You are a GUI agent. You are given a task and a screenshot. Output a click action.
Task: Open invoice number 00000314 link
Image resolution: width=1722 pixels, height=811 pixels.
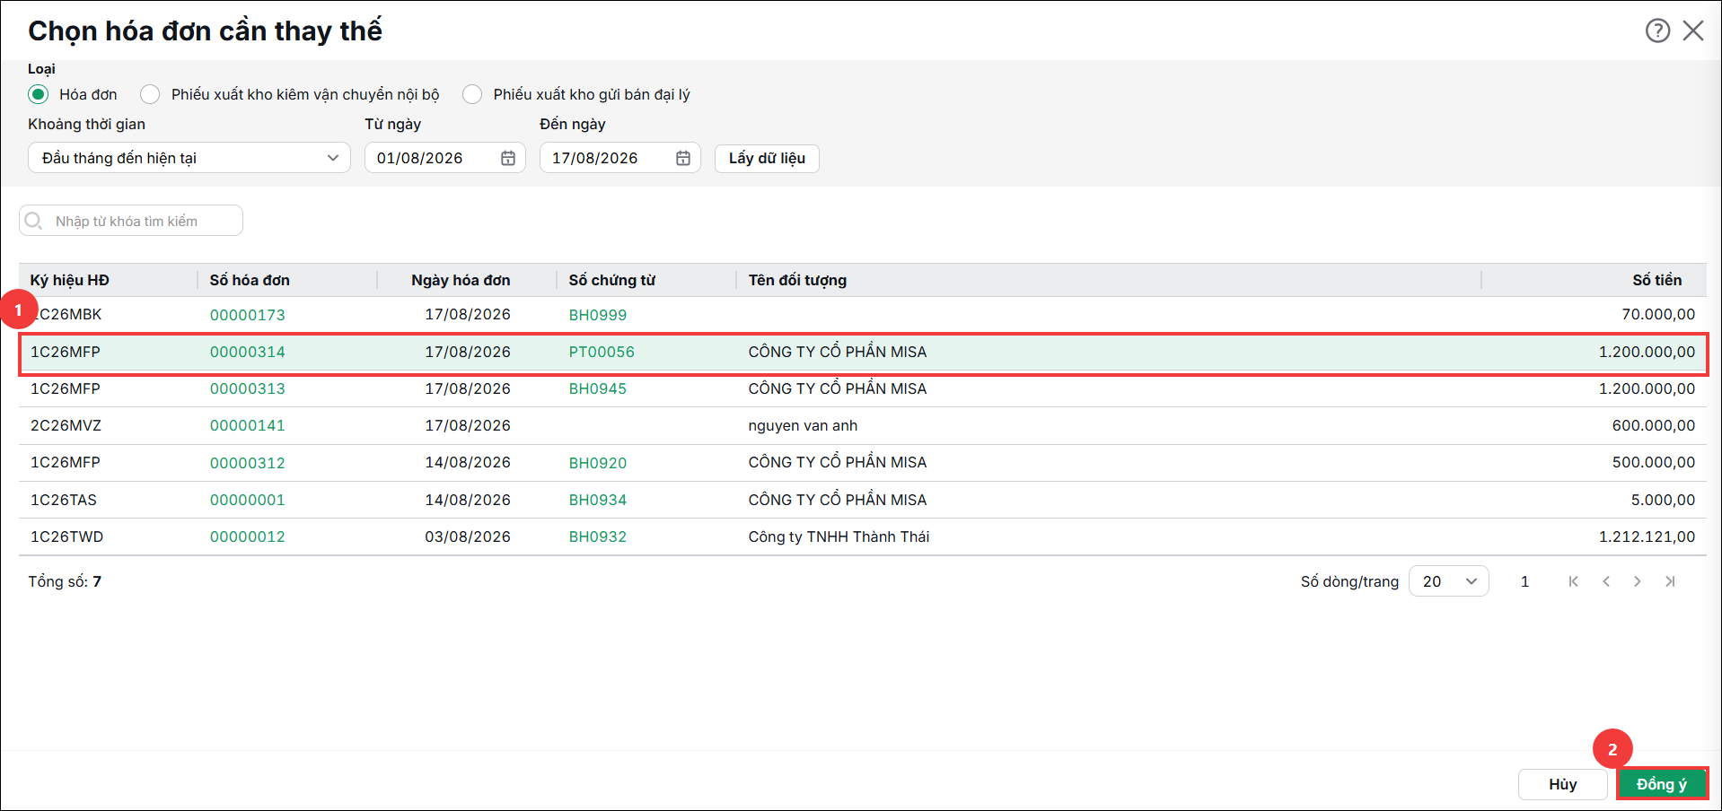[248, 352]
